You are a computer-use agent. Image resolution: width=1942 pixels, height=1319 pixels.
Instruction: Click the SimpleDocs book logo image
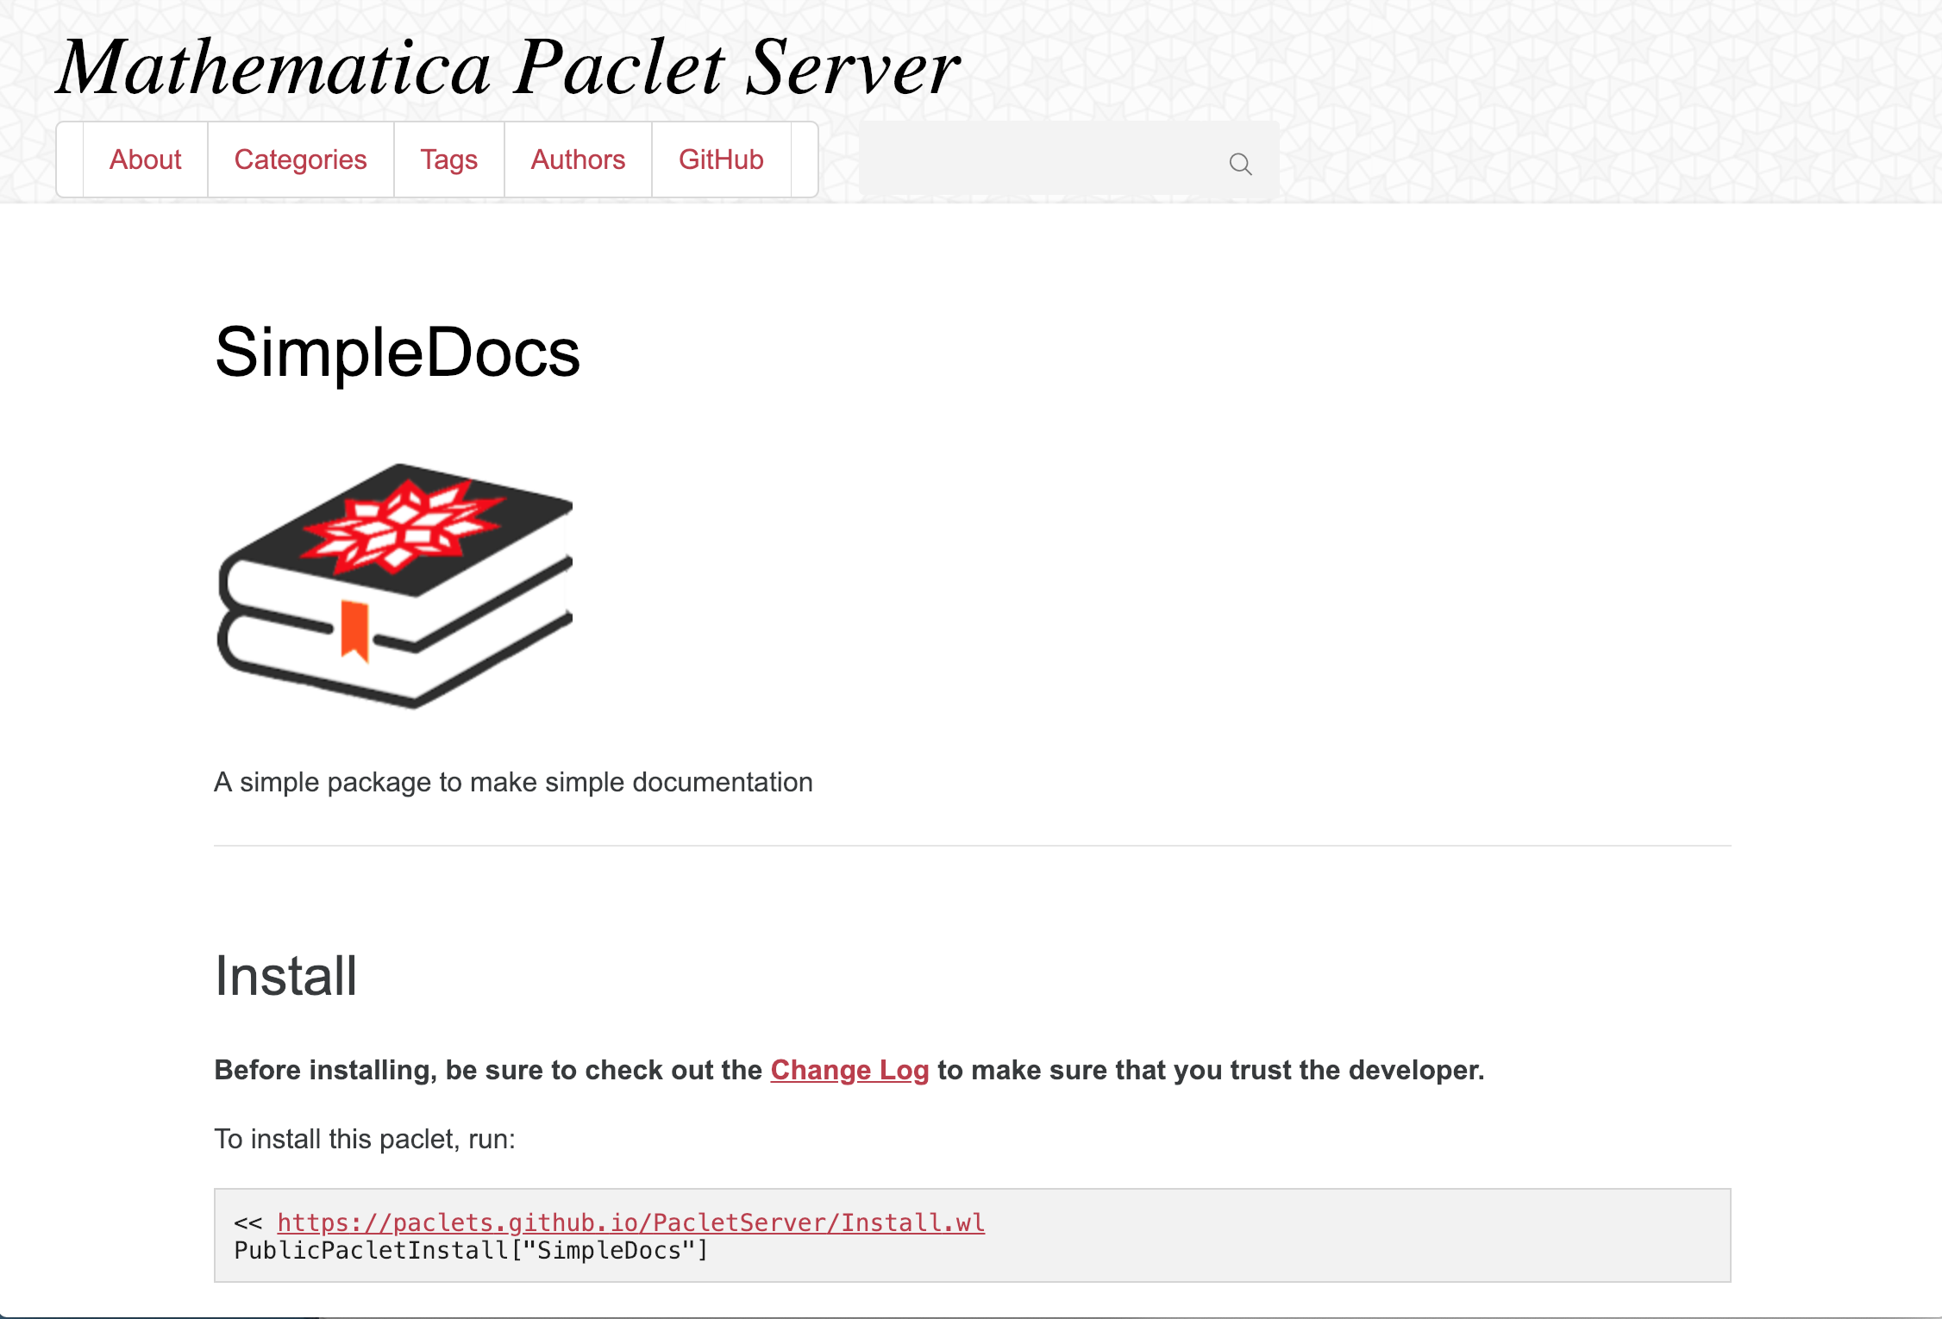pyautogui.click(x=395, y=586)
